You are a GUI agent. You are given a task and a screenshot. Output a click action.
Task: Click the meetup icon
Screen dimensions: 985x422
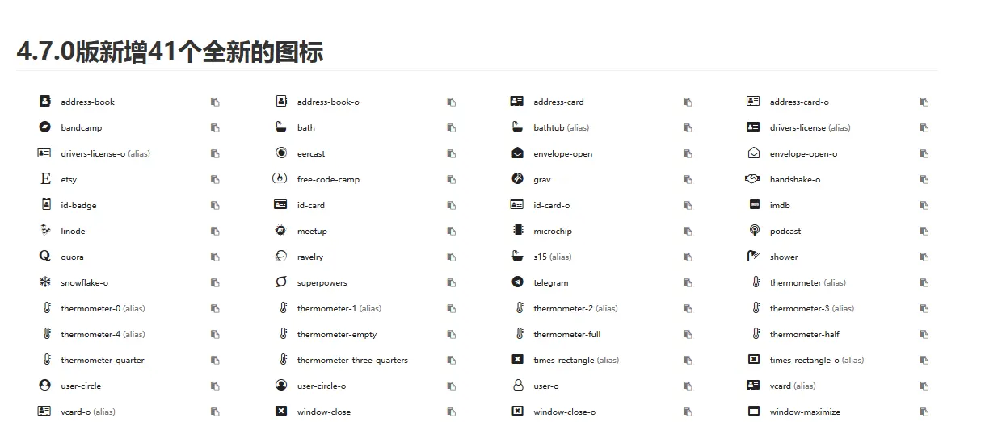281,231
